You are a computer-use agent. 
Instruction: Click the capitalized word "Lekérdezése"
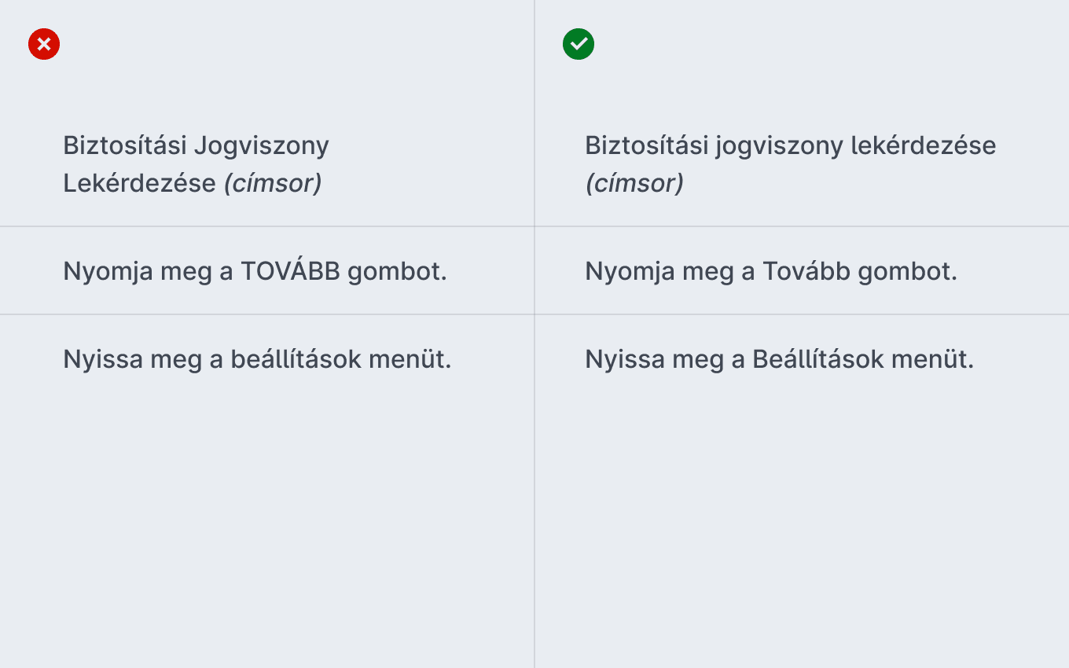(139, 183)
